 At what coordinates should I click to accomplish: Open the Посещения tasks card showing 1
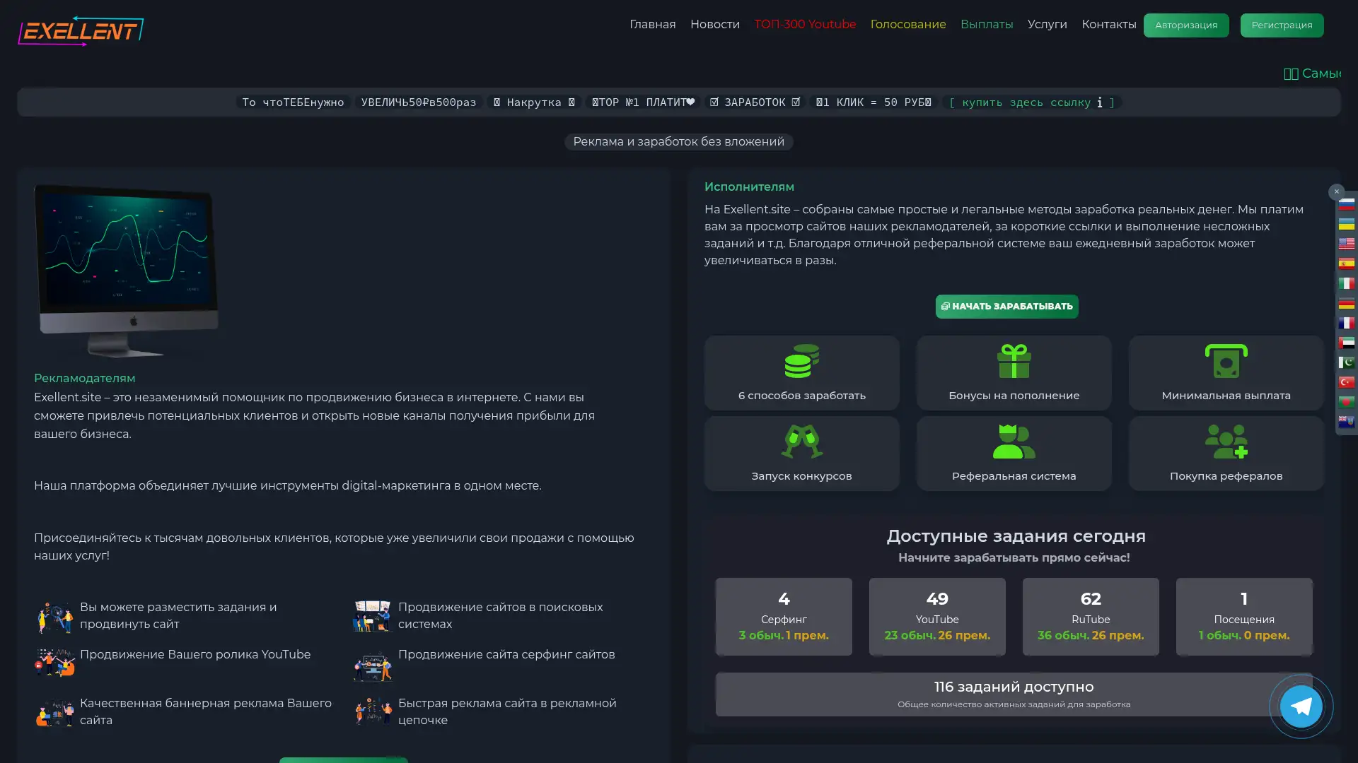coord(1244,617)
